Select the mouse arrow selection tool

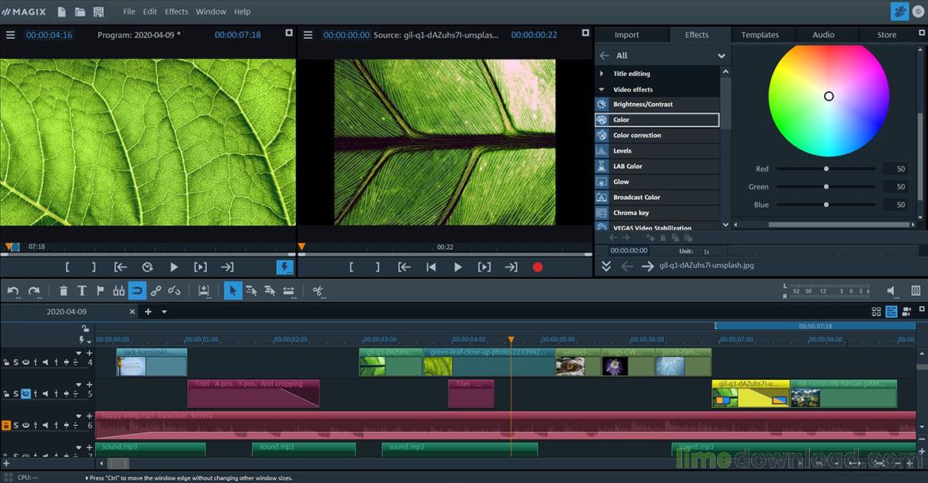click(x=233, y=290)
